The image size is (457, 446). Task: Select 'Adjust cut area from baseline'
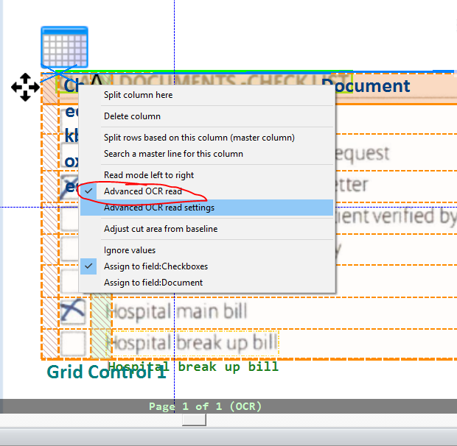(x=161, y=229)
